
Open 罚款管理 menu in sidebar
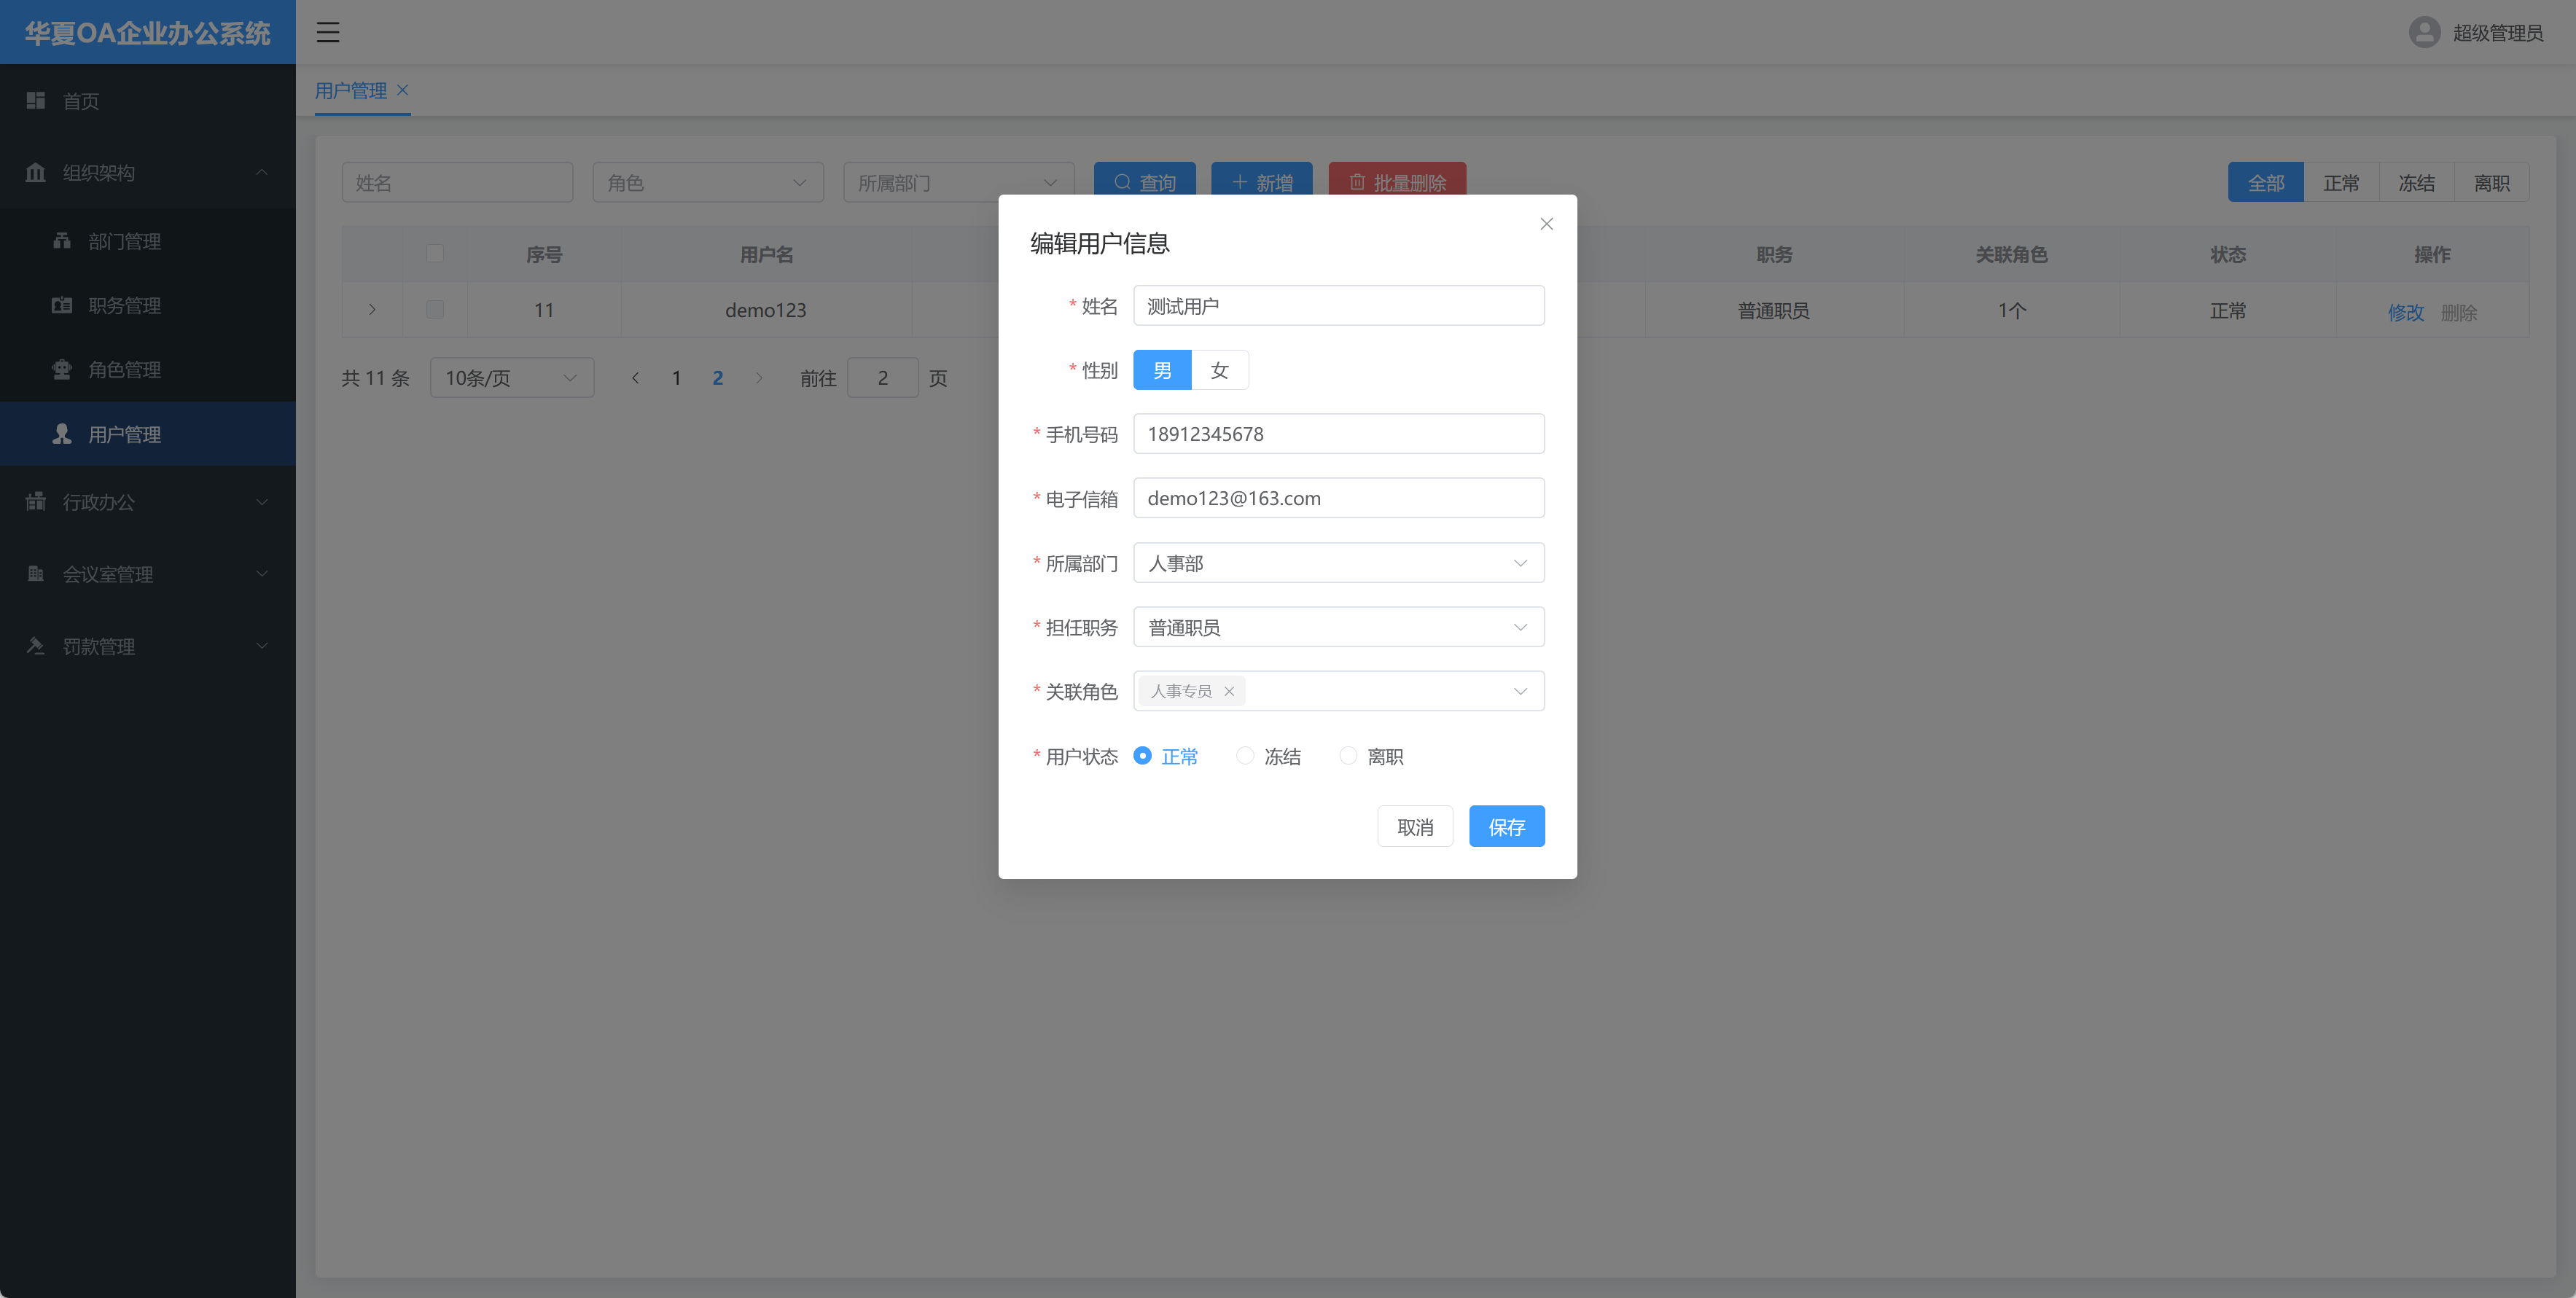coord(147,646)
